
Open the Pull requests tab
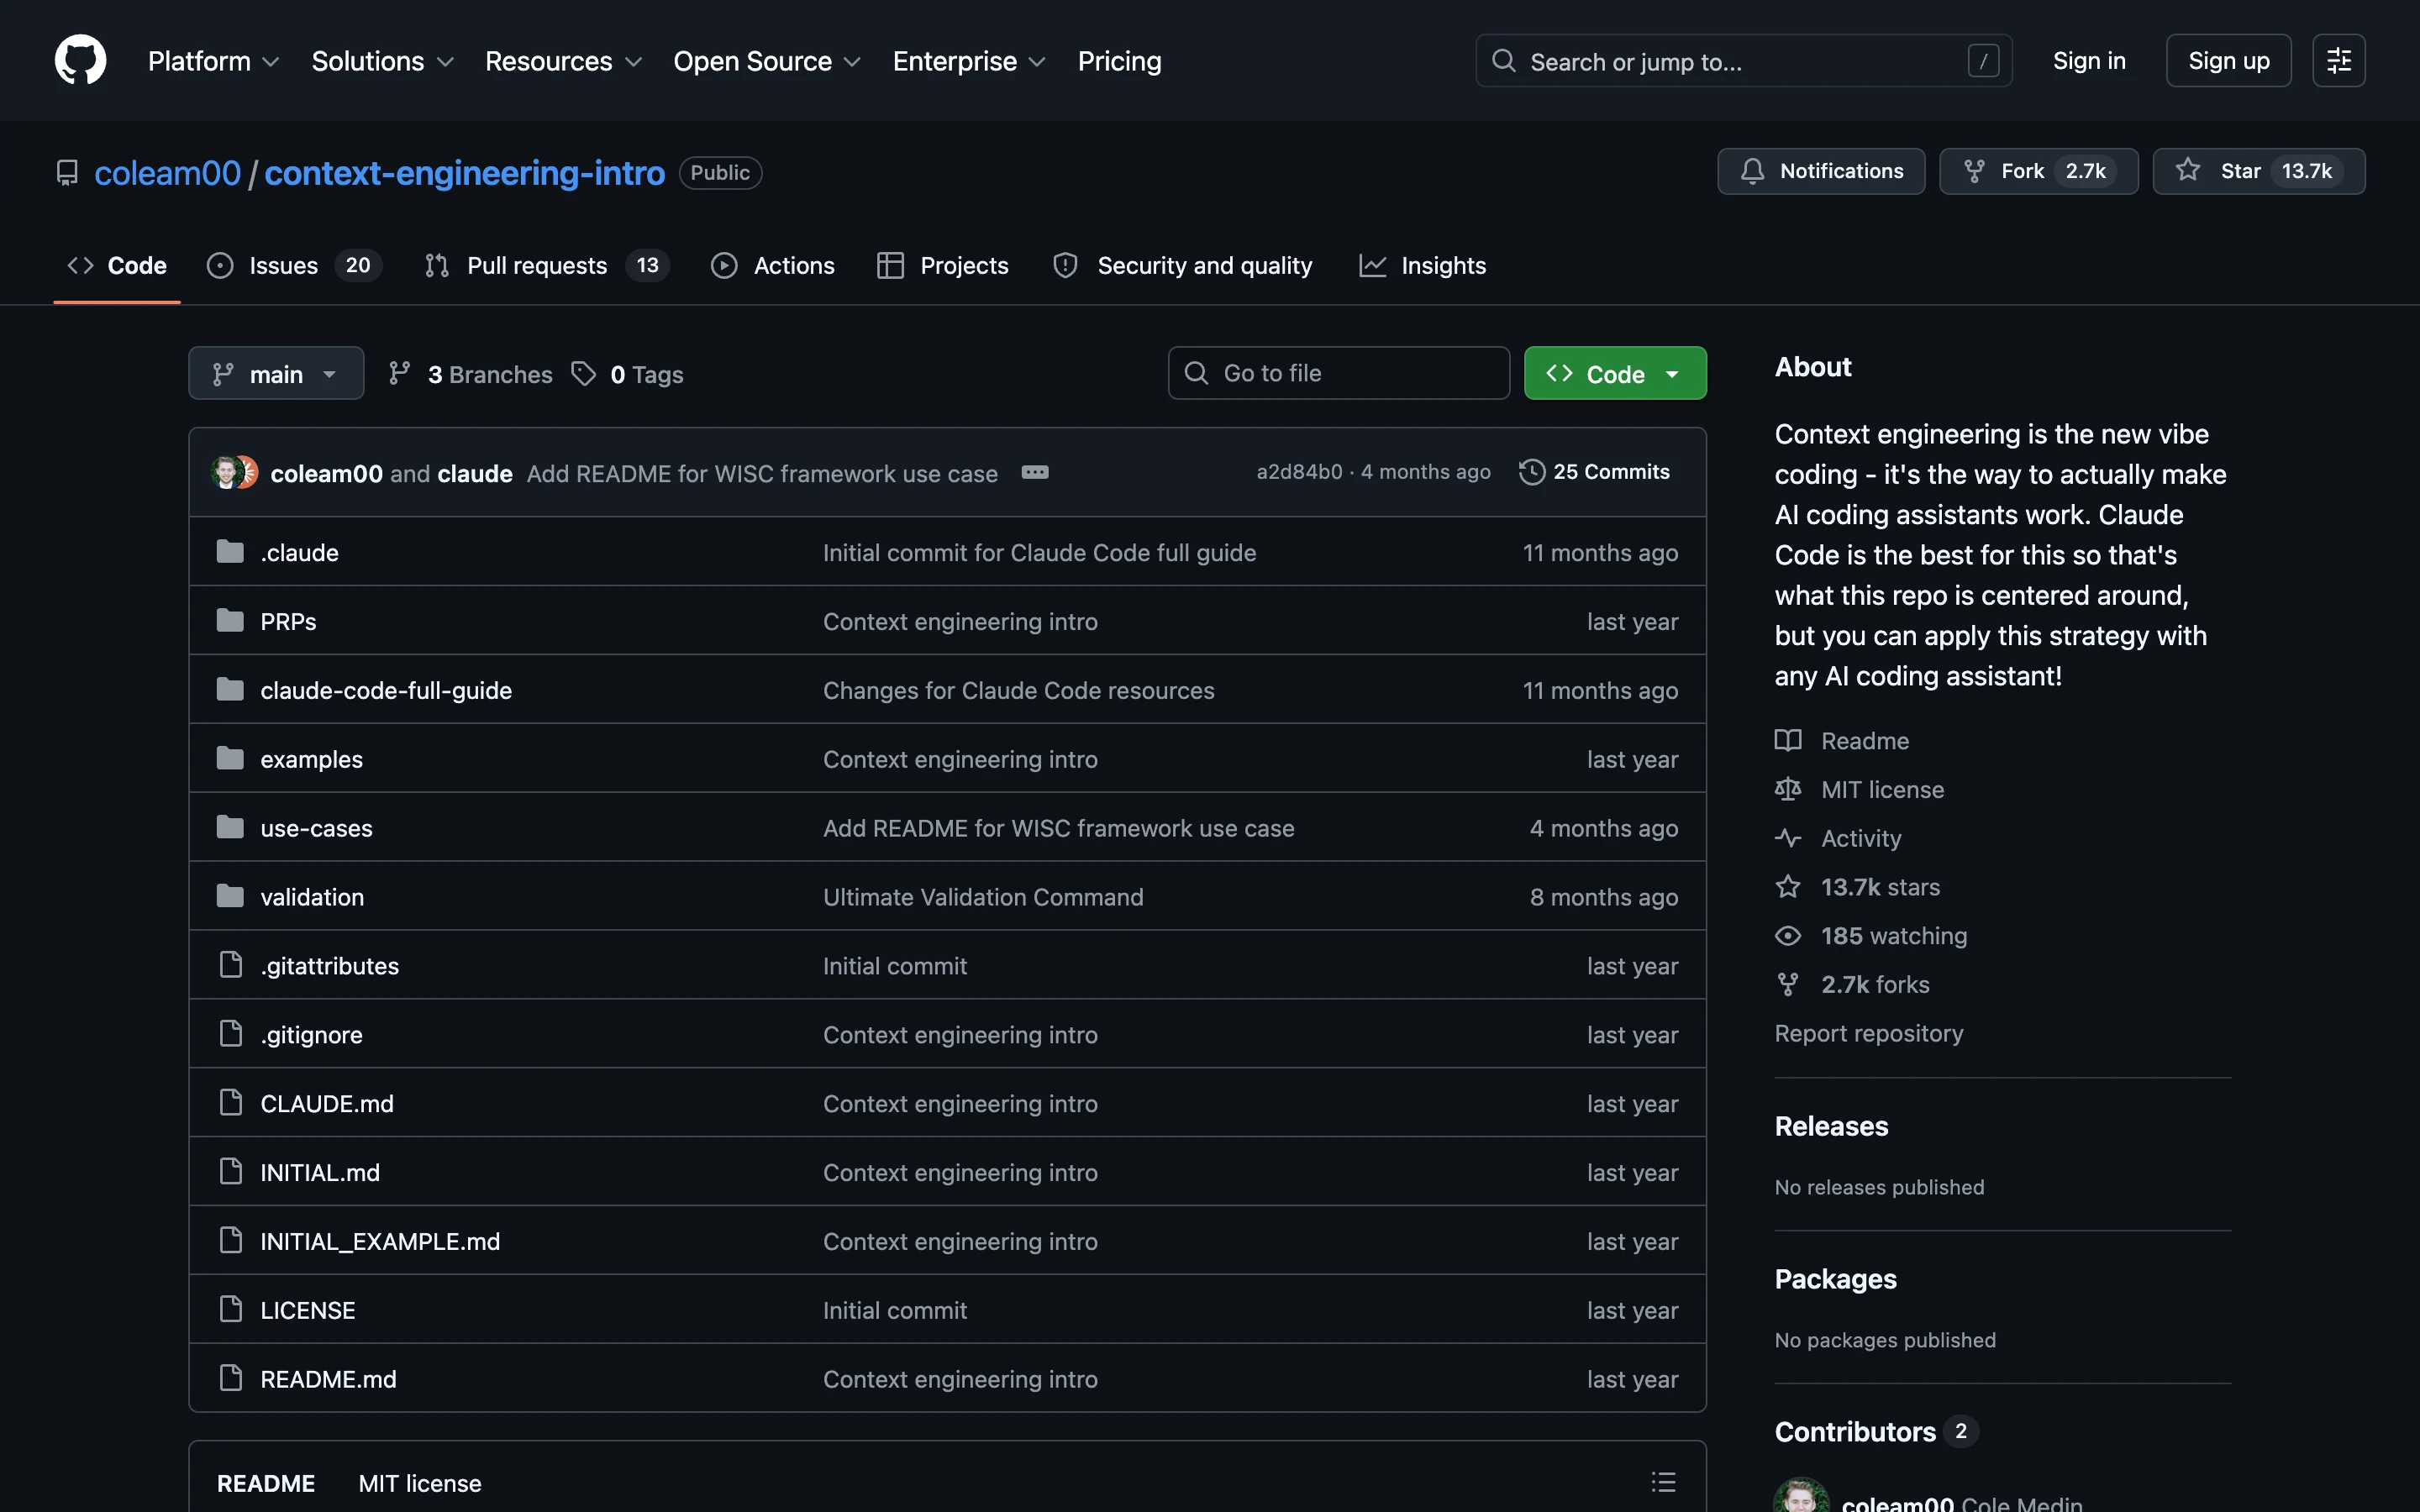[x=546, y=265]
